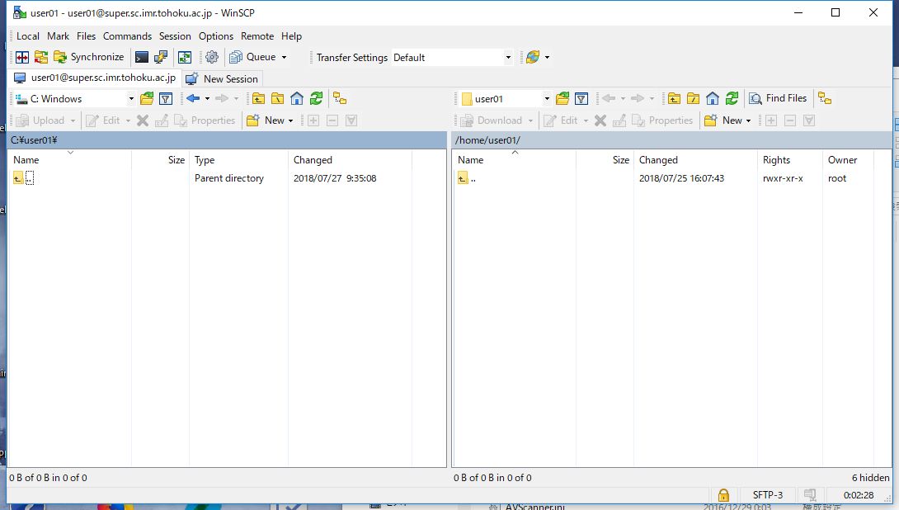The height and width of the screenshot is (510, 899).
Task: Click Find Files in the remote panel toolbar
Action: click(778, 97)
